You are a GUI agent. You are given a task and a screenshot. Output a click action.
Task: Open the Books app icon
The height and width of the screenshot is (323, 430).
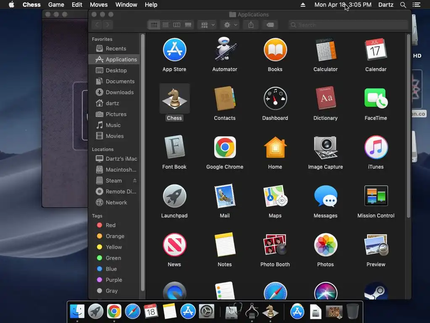pyautogui.click(x=275, y=50)
